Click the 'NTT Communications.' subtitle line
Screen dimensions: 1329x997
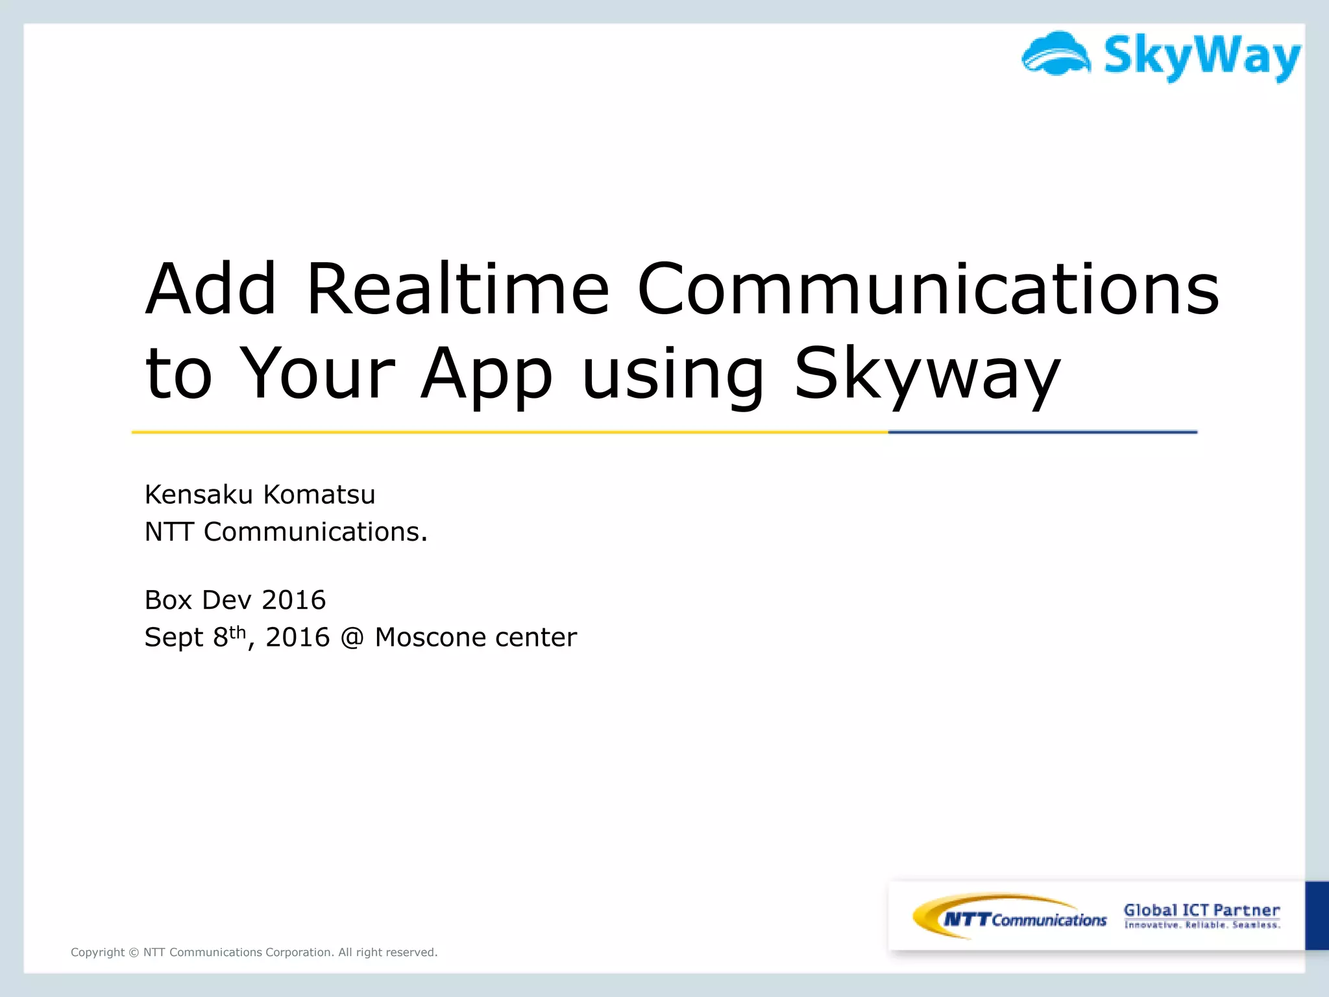286,532
